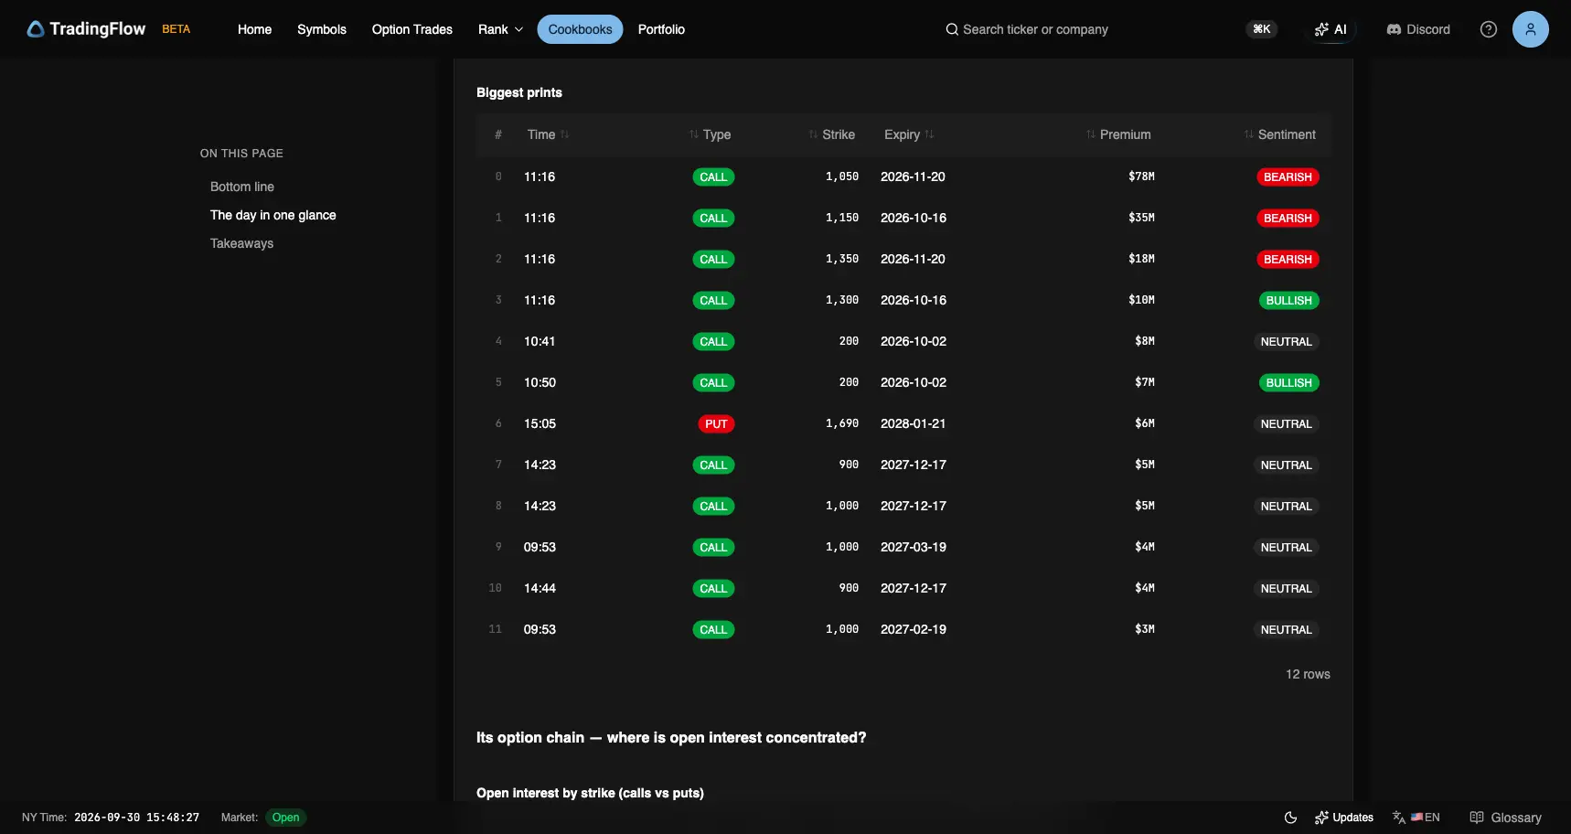Click the 12 rows count label
Screen dimensions: 1571x834
point(1308,674)
